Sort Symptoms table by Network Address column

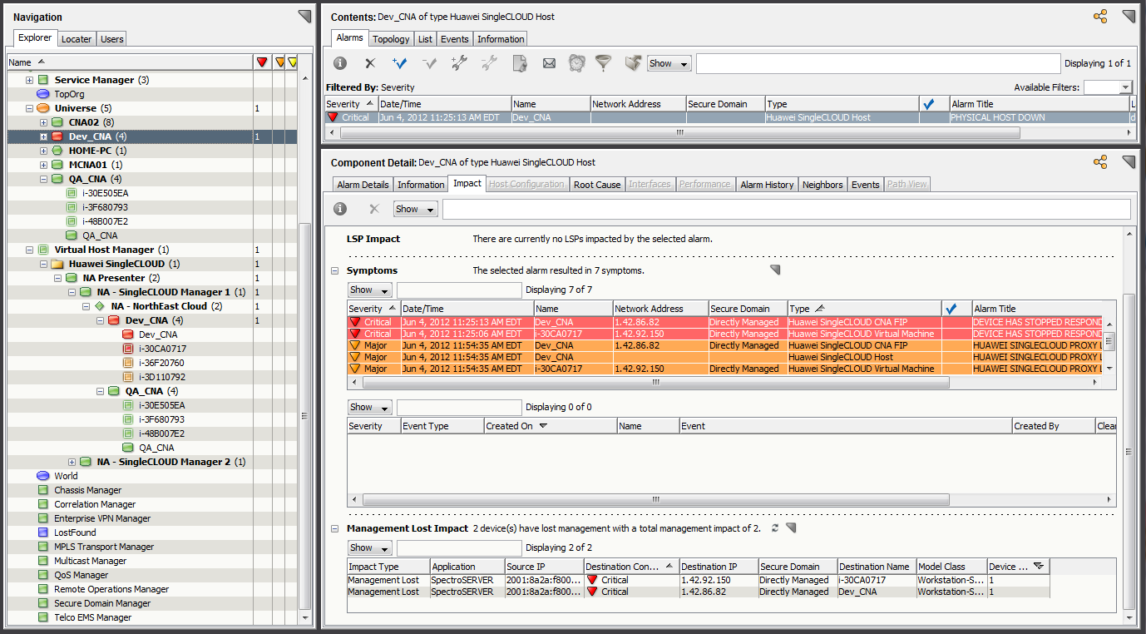click(x=660, y=309)
